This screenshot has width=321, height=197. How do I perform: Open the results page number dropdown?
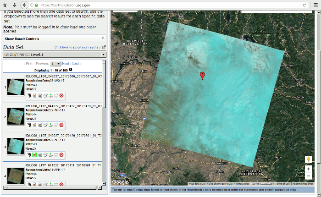click(x=55, y=64)
